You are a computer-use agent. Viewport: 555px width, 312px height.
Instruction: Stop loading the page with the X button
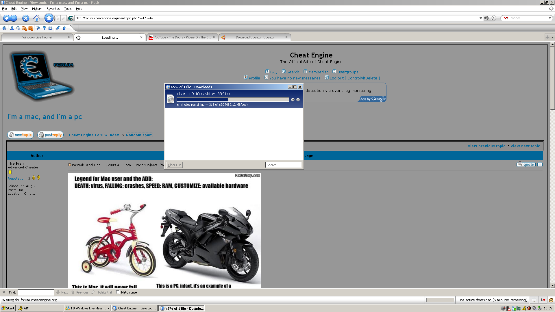click(x=26, y=18)
